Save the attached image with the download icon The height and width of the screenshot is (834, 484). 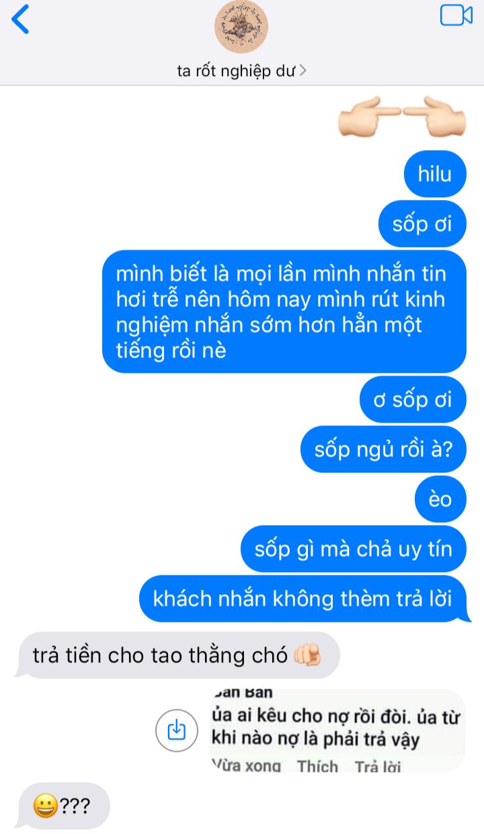tap(176, 730)
